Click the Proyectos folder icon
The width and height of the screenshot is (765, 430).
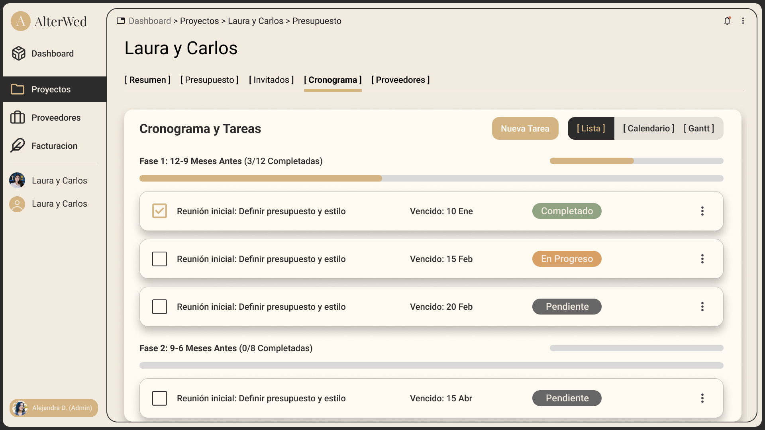click(x=18, y=89)
